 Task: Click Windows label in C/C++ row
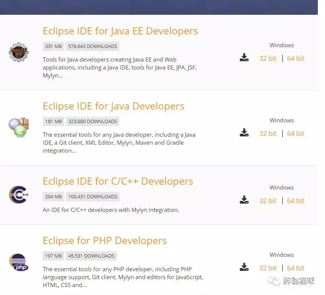[282, 187]
